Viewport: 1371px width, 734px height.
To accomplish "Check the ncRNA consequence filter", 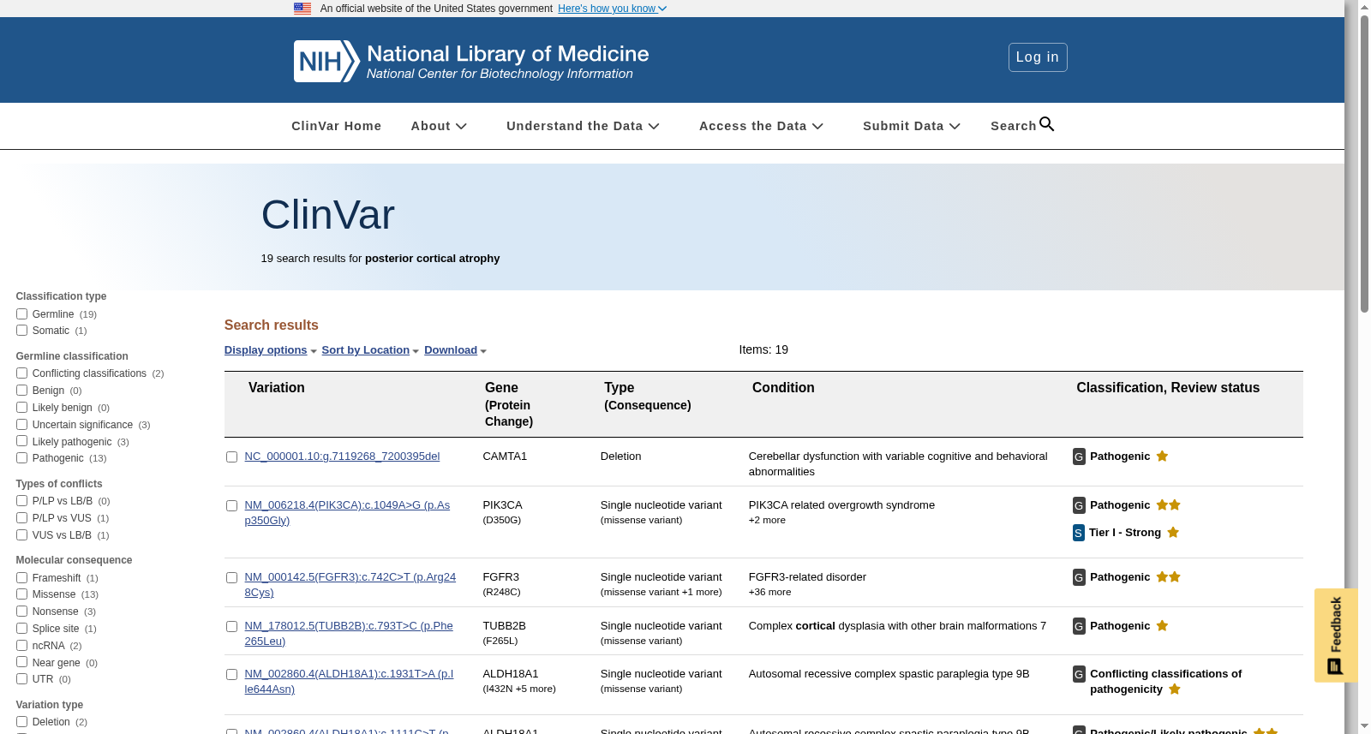I will coord(21,646).
